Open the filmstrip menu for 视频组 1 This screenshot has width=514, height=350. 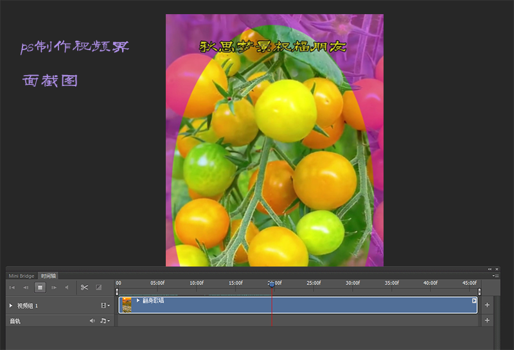pos(105,306)
